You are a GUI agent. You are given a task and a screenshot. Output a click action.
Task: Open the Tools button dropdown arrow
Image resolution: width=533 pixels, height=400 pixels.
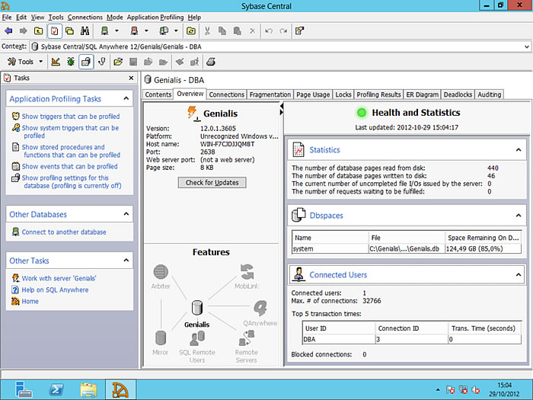point(41,62)
